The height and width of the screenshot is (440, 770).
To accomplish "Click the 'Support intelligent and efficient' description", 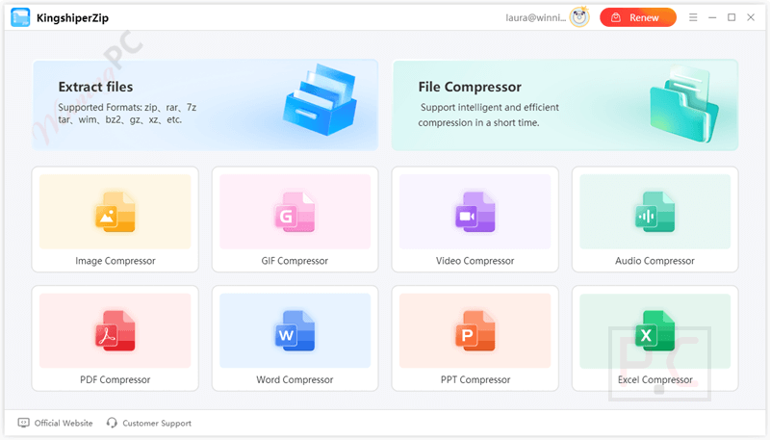I will pos(489,115).
